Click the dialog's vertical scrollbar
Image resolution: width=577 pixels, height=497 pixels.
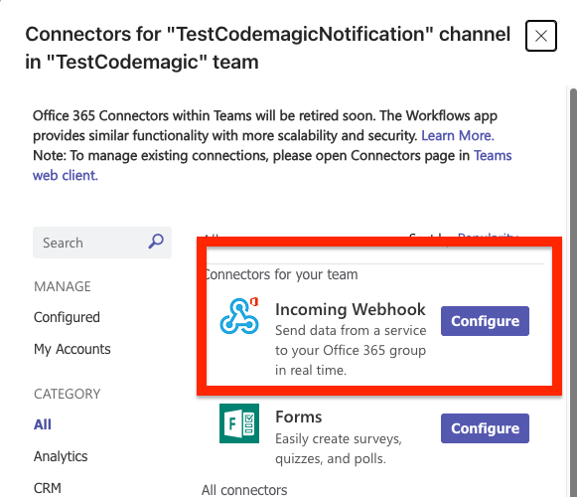(x=573, y=292)
